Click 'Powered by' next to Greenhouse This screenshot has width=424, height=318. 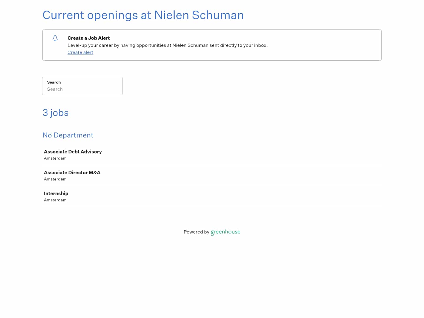[196, 232]
